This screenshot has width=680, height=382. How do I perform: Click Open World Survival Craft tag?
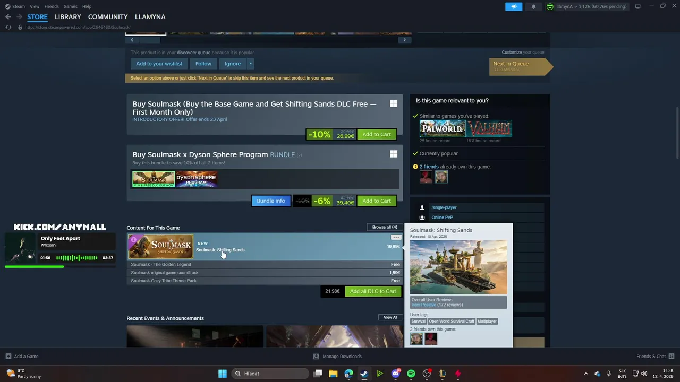452,321
